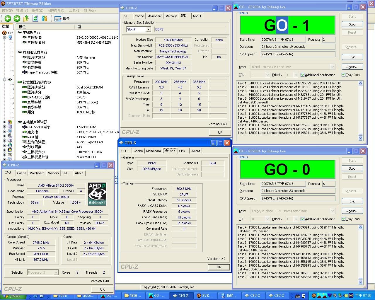
Task: Switch to Mainboard tab in SPD CPU-Z window
Action: tap(155, 16)
